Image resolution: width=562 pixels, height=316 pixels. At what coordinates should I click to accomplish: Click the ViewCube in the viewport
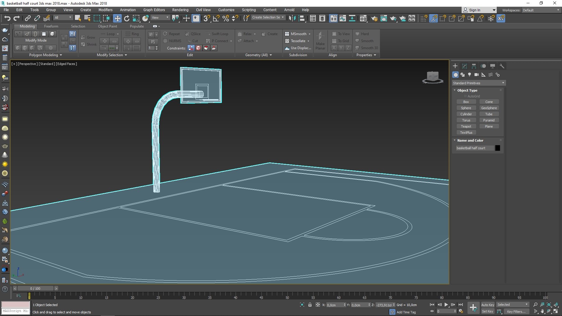pos(433,77)
